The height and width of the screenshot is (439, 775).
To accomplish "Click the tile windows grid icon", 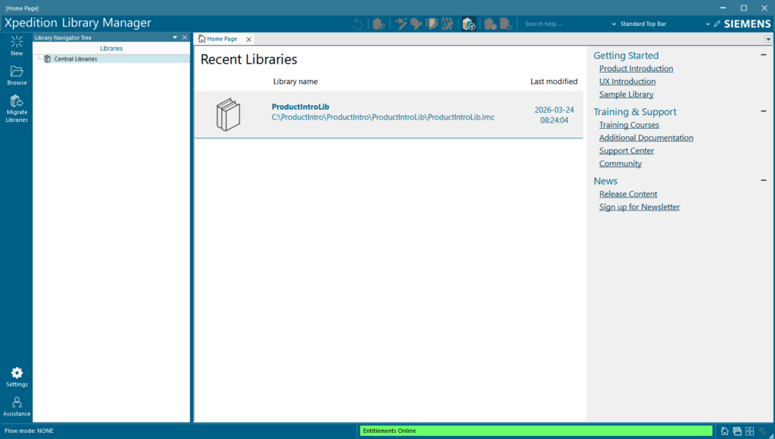I will coord(749,431).
